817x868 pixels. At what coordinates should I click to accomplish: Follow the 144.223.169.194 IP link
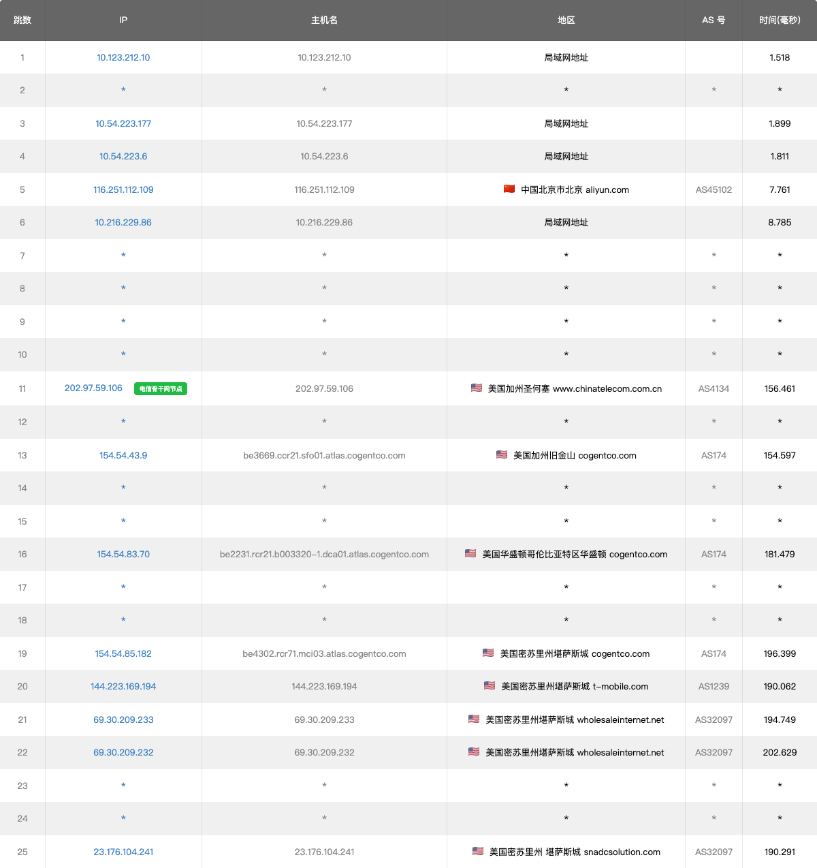coord(123,687)
